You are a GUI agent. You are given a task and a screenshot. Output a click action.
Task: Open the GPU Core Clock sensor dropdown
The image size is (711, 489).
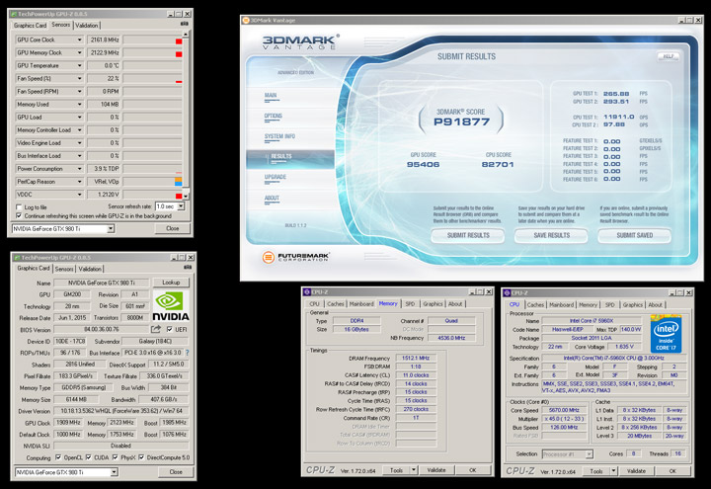click(79, 40)
